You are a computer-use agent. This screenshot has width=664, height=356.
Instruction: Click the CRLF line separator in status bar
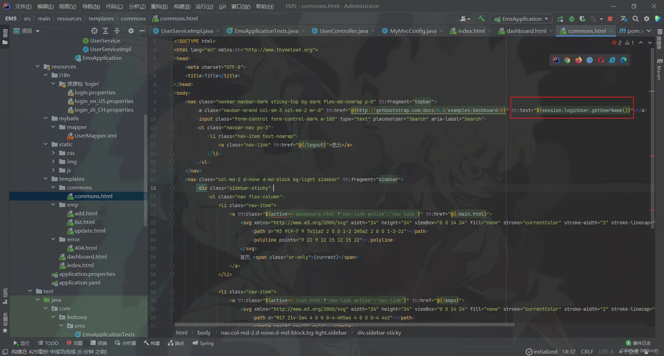click(x=587, y=352)
